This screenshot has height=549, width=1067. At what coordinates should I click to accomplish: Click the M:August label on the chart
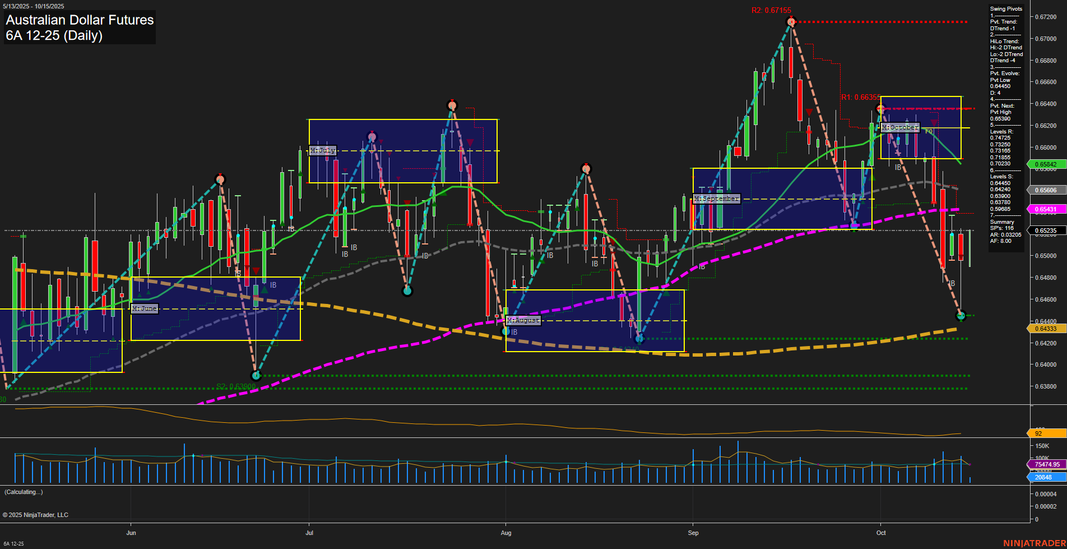(522, 320)
